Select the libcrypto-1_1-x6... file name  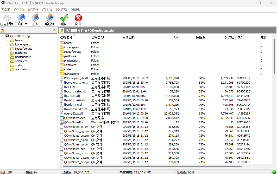click(x=76, y=83)
